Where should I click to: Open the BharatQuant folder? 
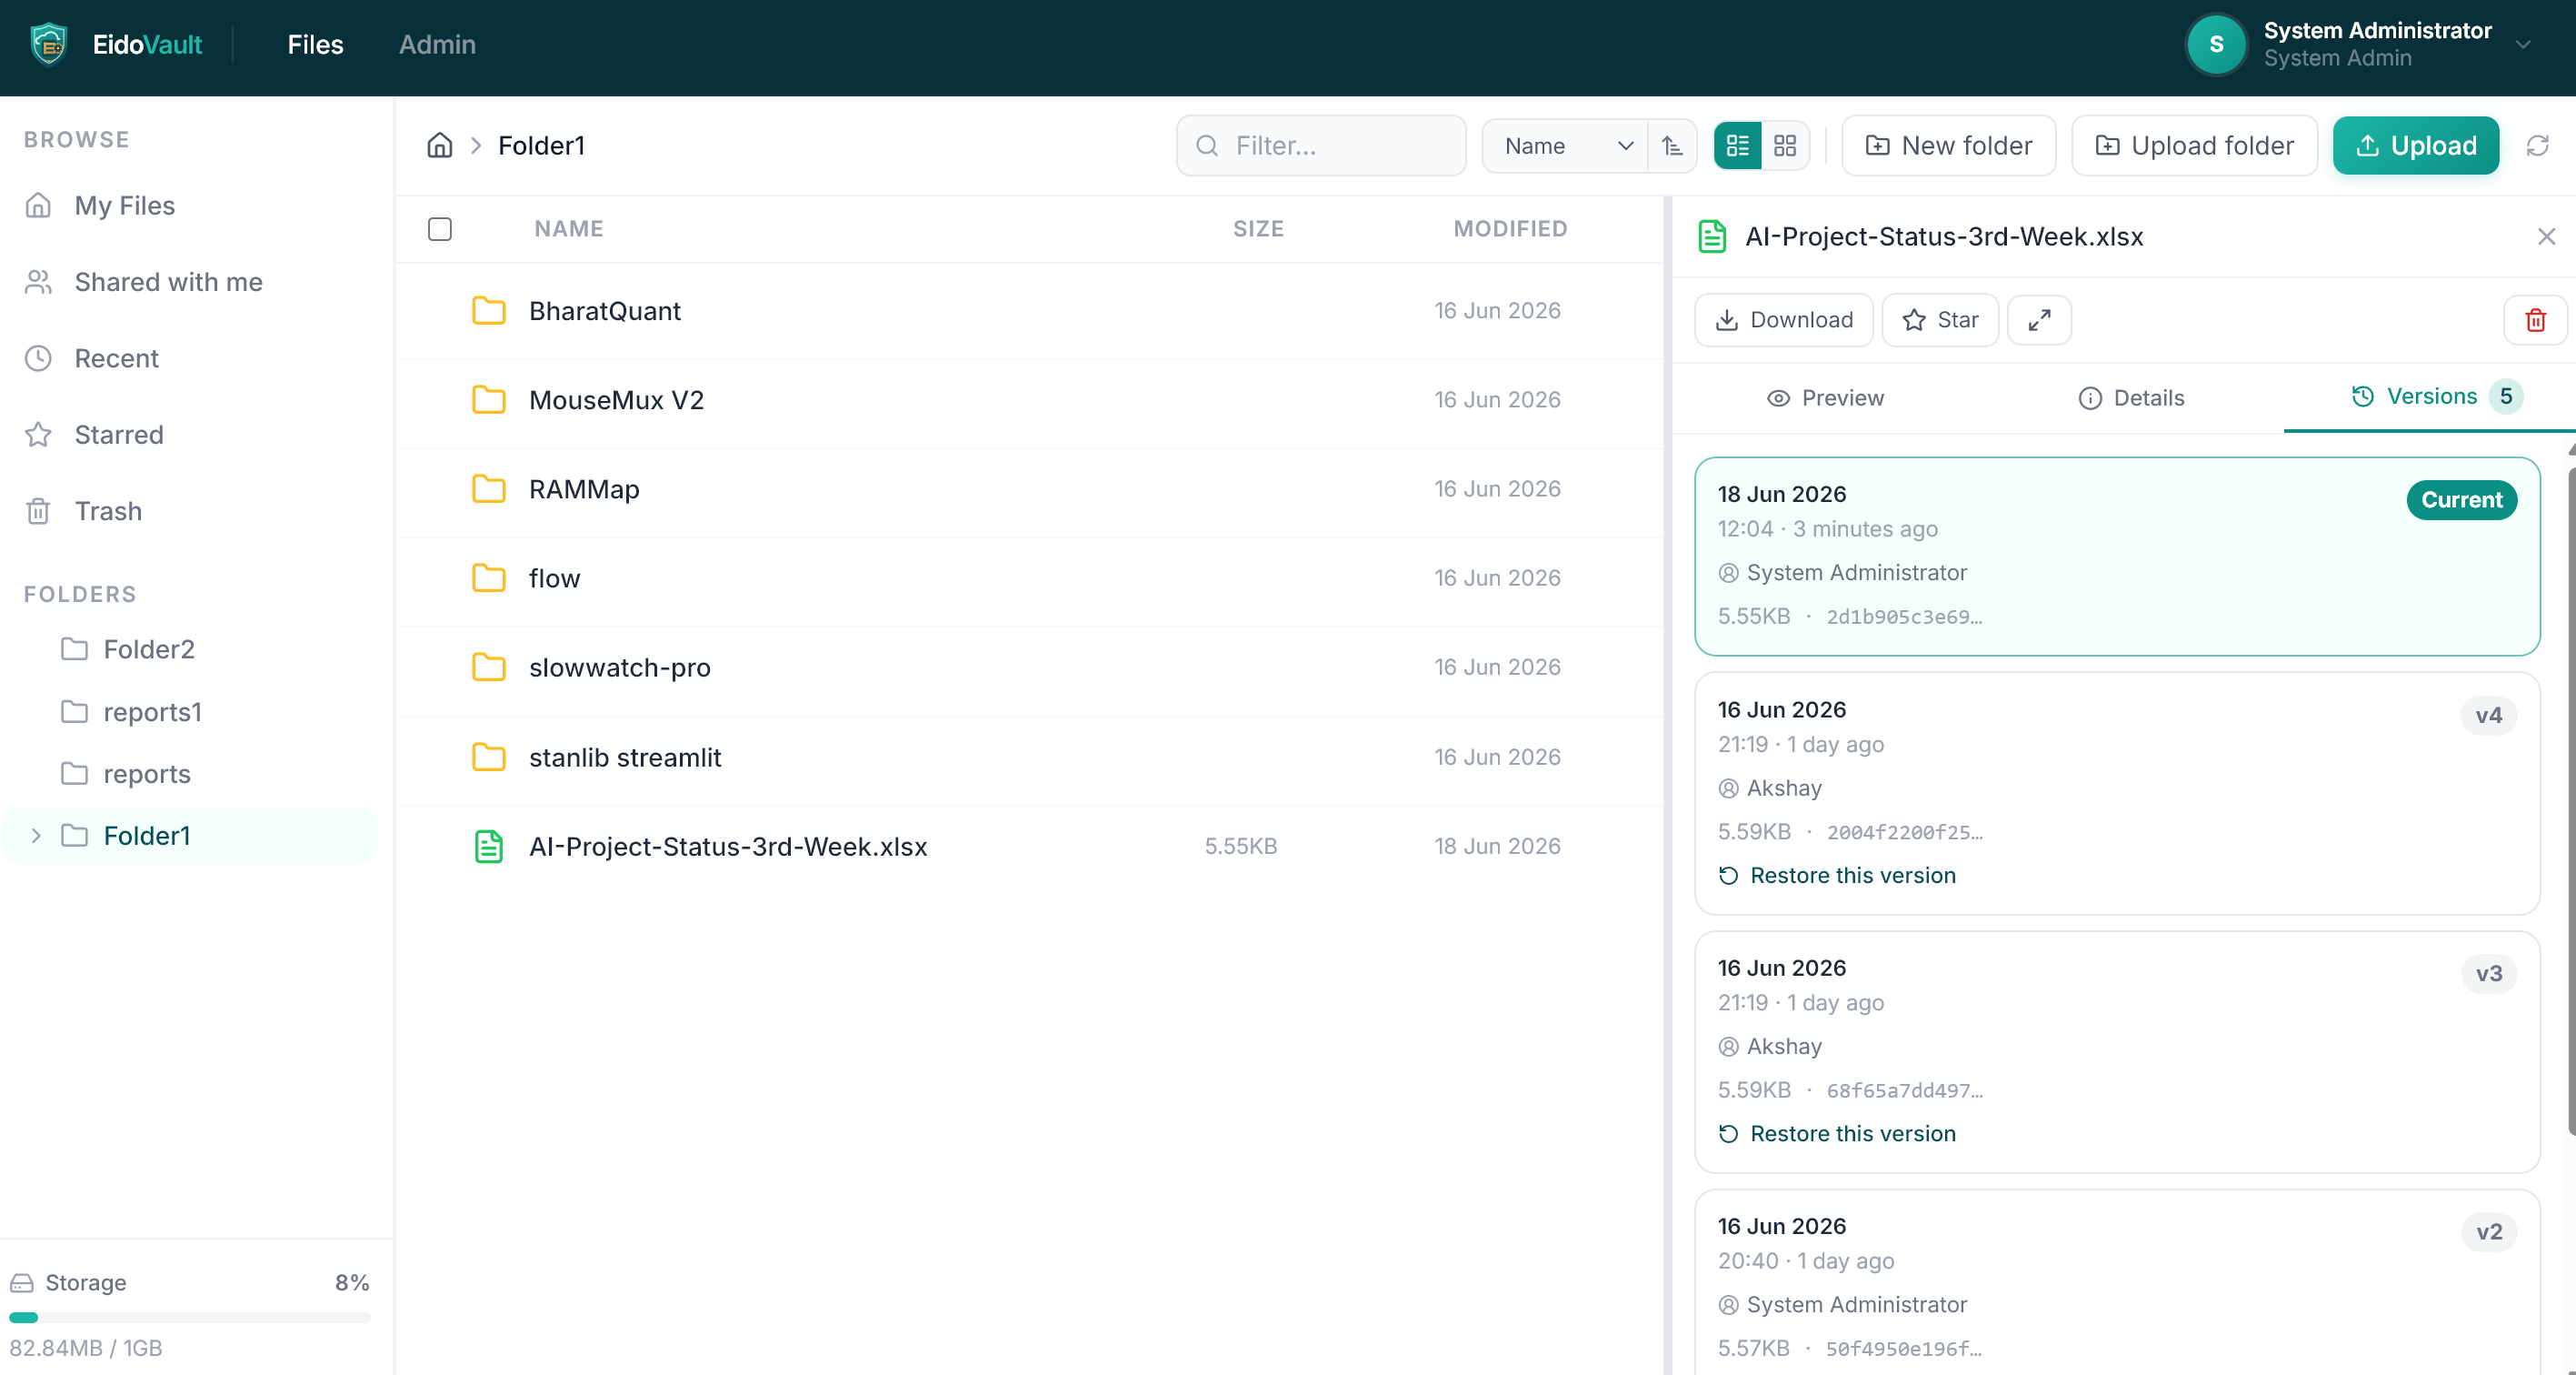[1028, 311]
